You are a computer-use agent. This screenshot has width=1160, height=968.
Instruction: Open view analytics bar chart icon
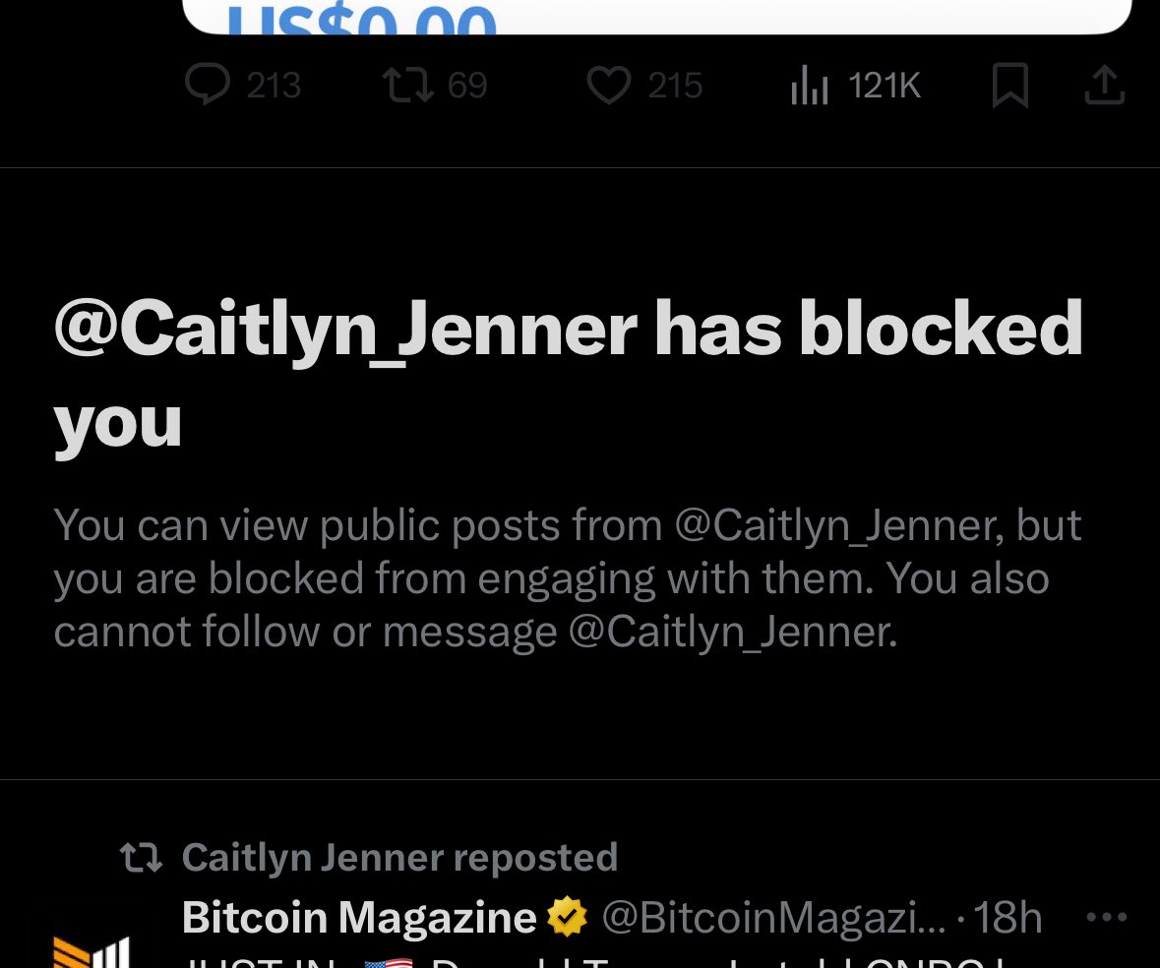coord(810,88)
